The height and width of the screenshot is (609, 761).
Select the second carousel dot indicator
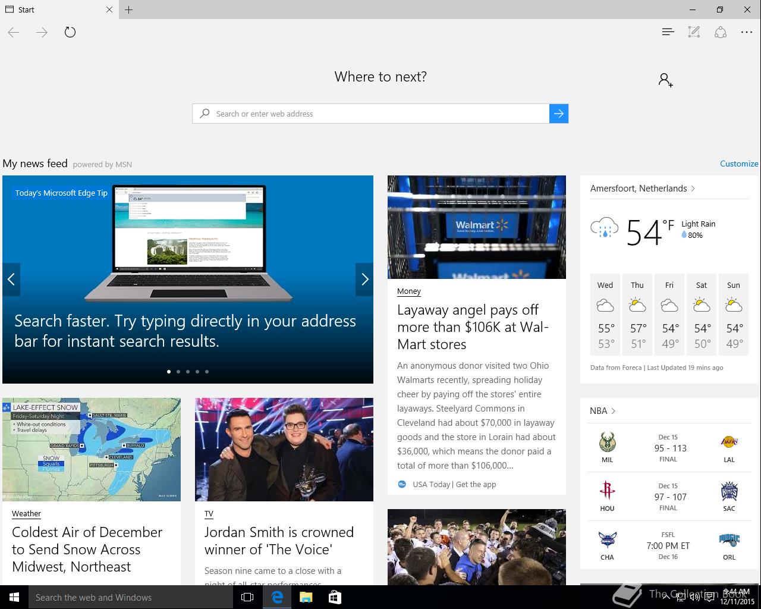(178, 372)
